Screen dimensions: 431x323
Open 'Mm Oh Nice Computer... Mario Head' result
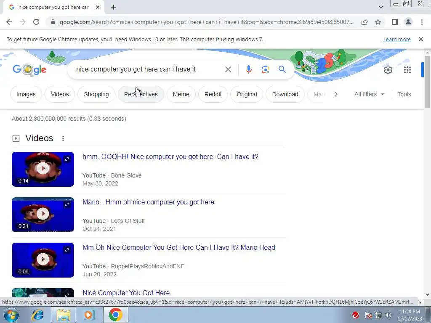(178, 247)
